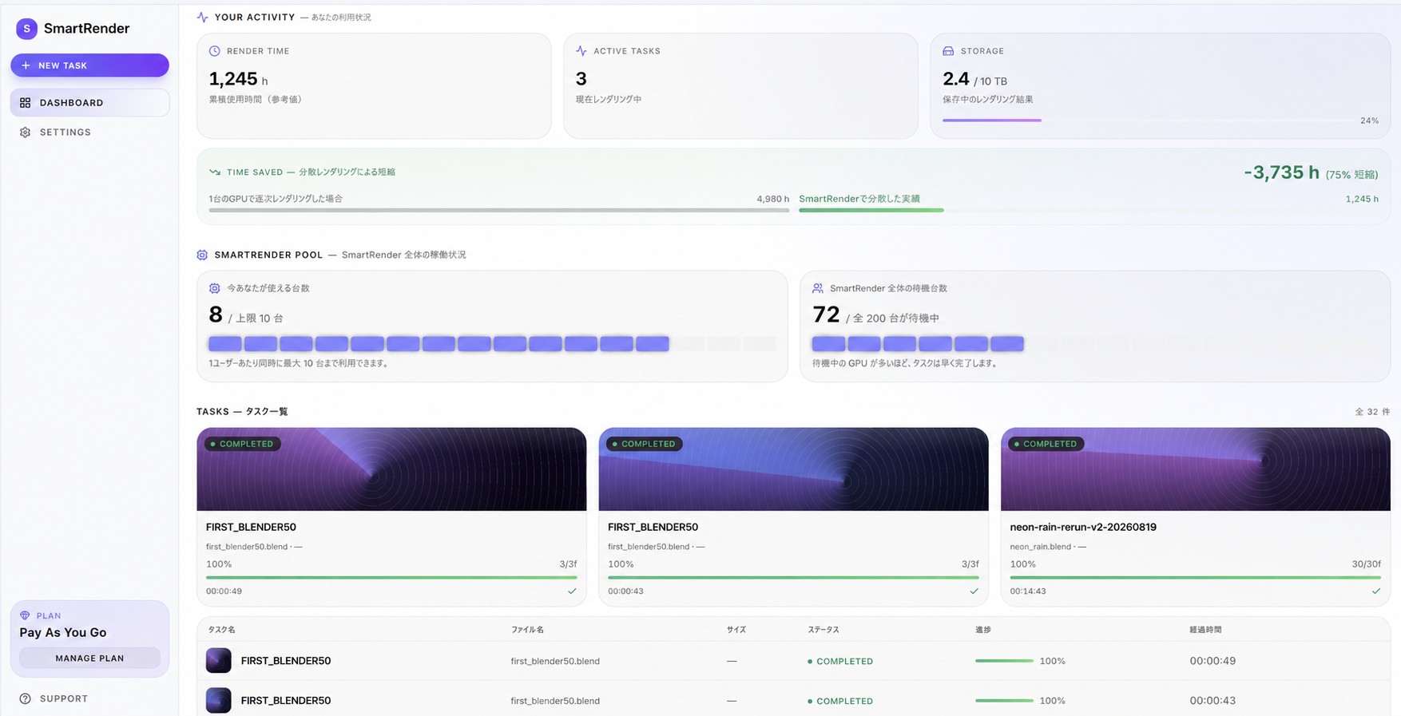The width and height of the screenshot is (1401, 716).
Task: Click the 全 32 件 task total
Action: click(x=1372, y=412)
